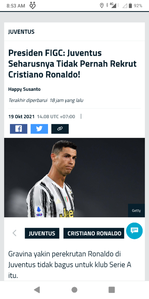
Task: Open the JUVENTUS section header link
Action: (x=21, y=32)
